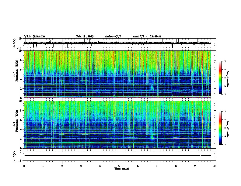Click the "5" tick on ch.3(V) axis
Screen dimensions: 241x186
21,151
